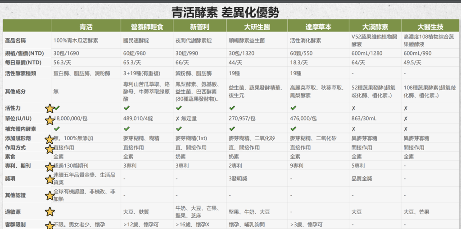This screenshot has height=229, width=461.
Task: Click the 產品名稱 row label
Action: (16, 41)
